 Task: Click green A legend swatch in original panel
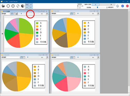[x=37, y=23]
